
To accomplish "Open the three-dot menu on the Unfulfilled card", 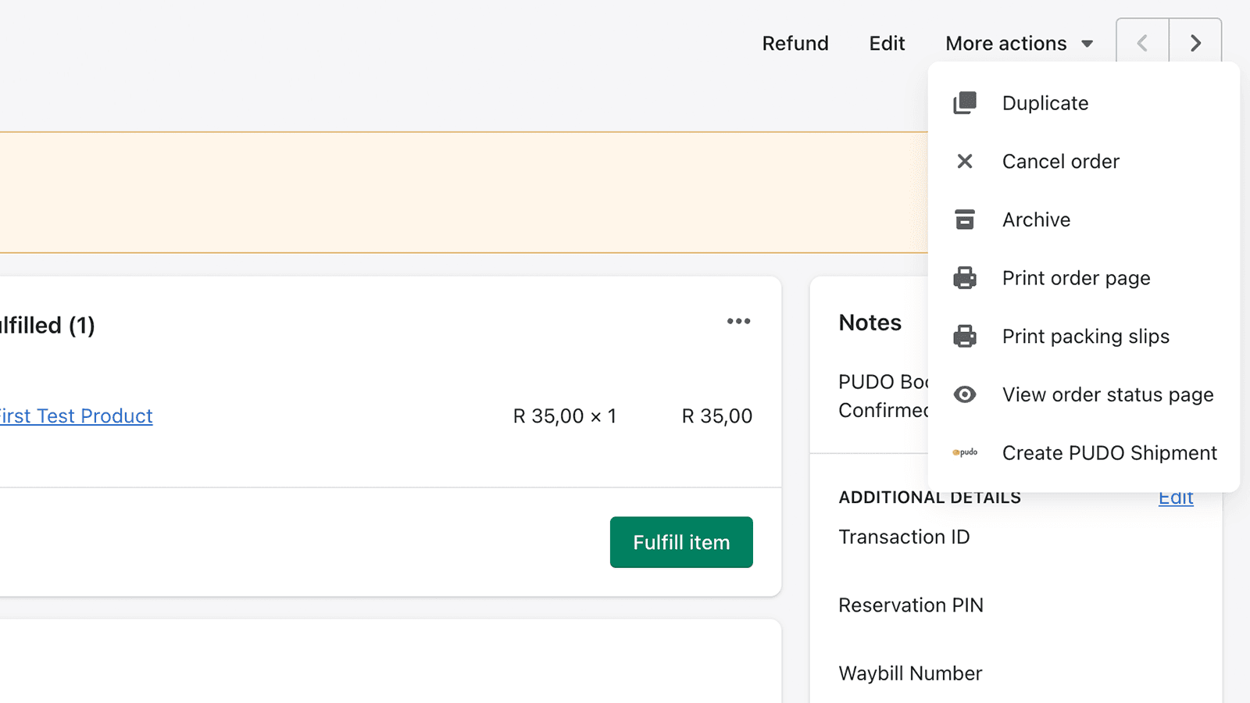I will (x=738, y=321).
